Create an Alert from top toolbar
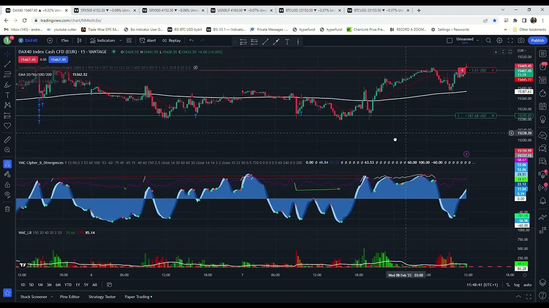Viewport: 549px width, 308px height. 148,40
